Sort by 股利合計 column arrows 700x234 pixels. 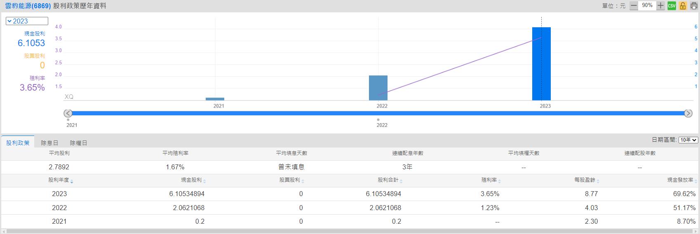tap(401, 181)
